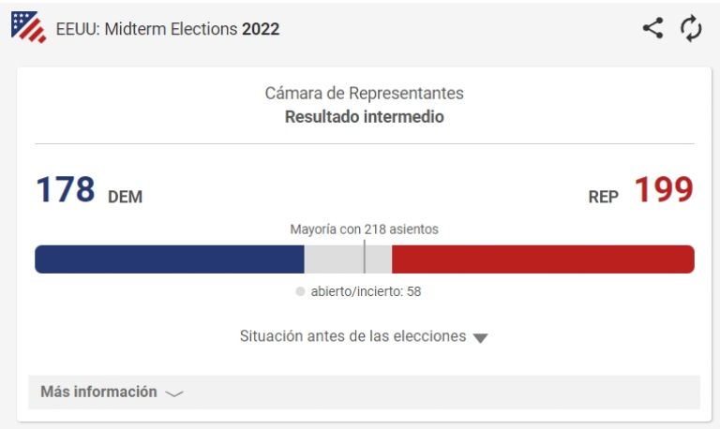Expand Situación antes de las elecciones
720x429 pixels.
click(364, 336)
